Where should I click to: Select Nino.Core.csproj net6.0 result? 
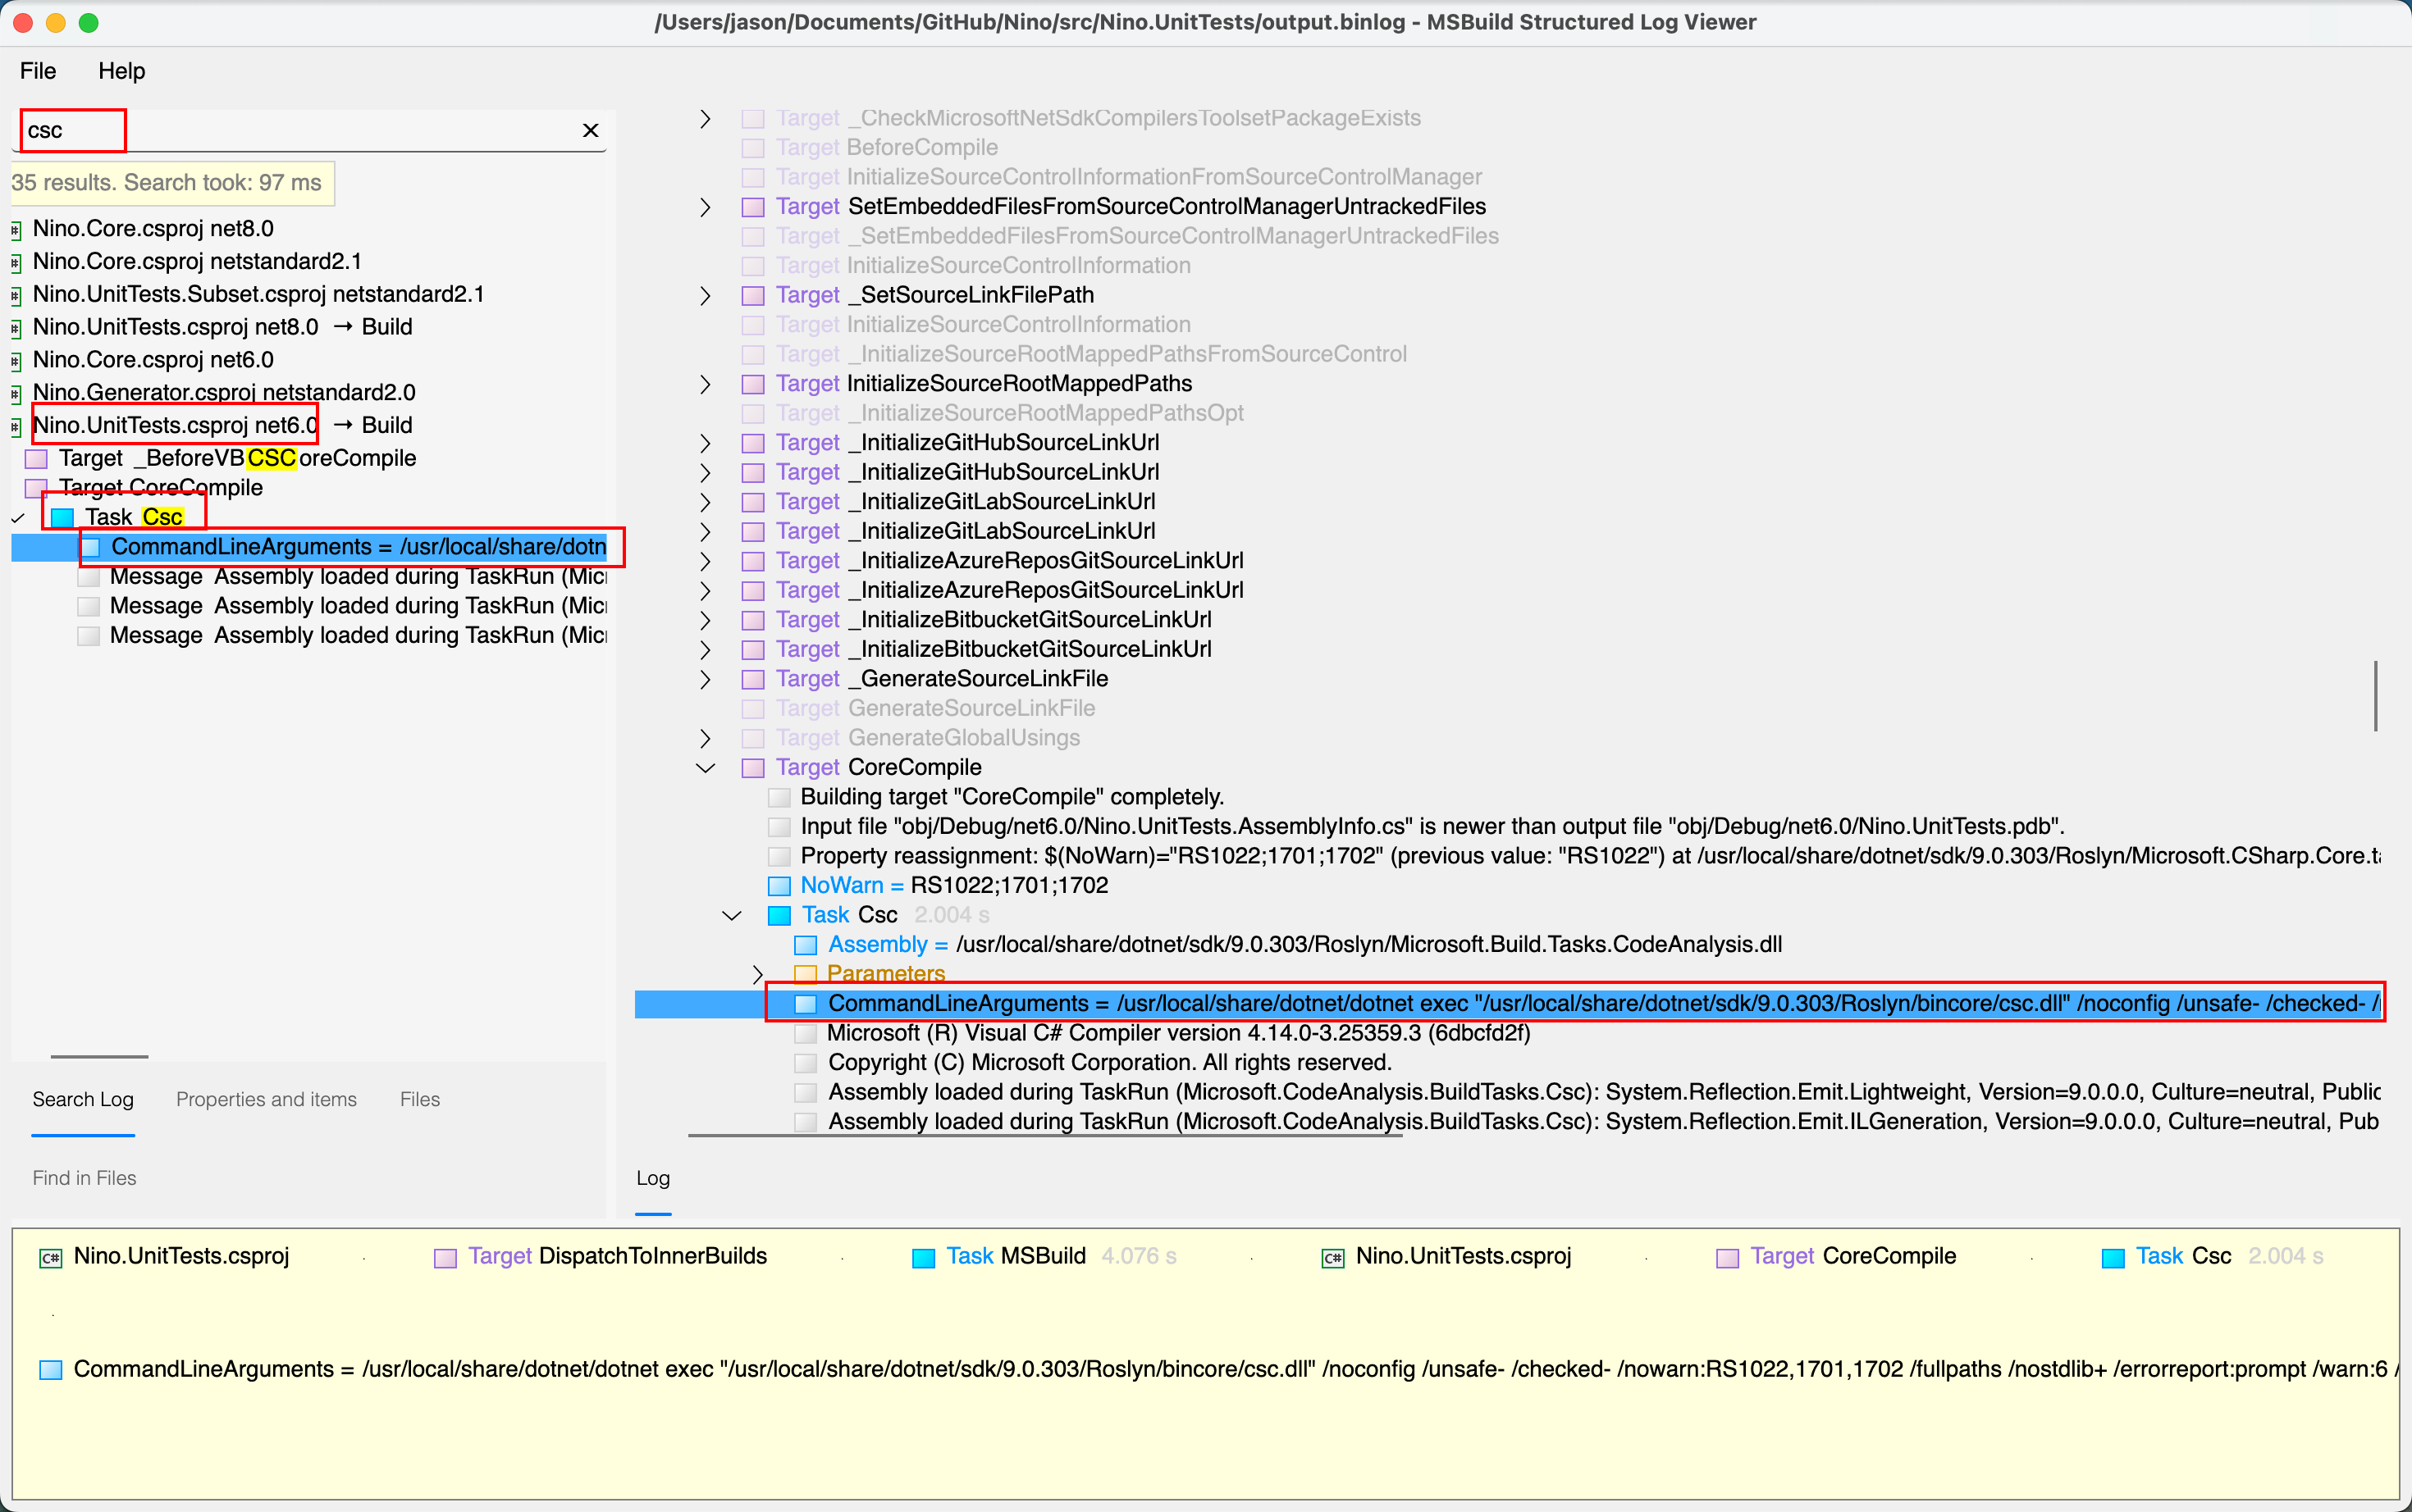click(x=153, y=360)
